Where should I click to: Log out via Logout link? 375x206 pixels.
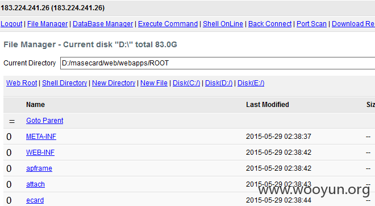click(x=11, y=24)
